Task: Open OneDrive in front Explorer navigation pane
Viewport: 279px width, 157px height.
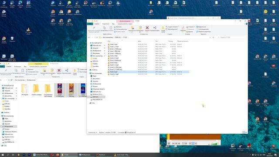Action: click(95, 70)
